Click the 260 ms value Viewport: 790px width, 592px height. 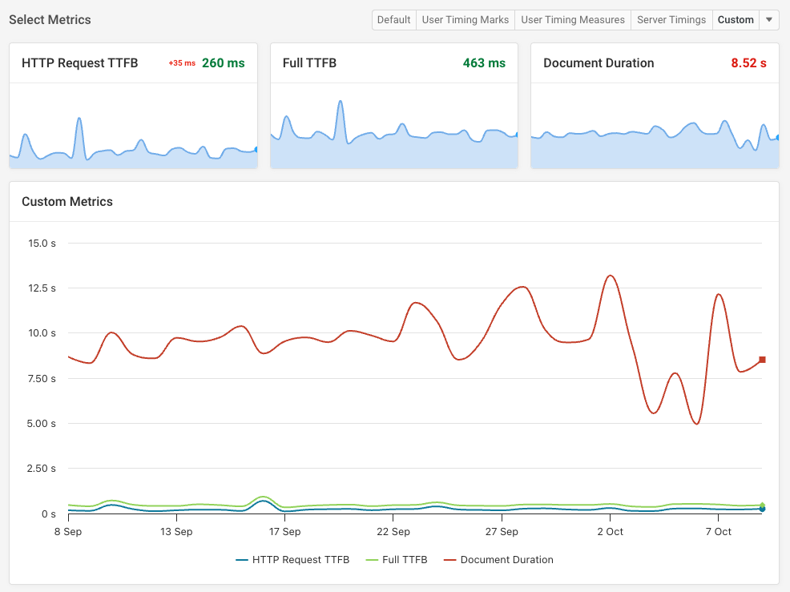coord(224,63)
